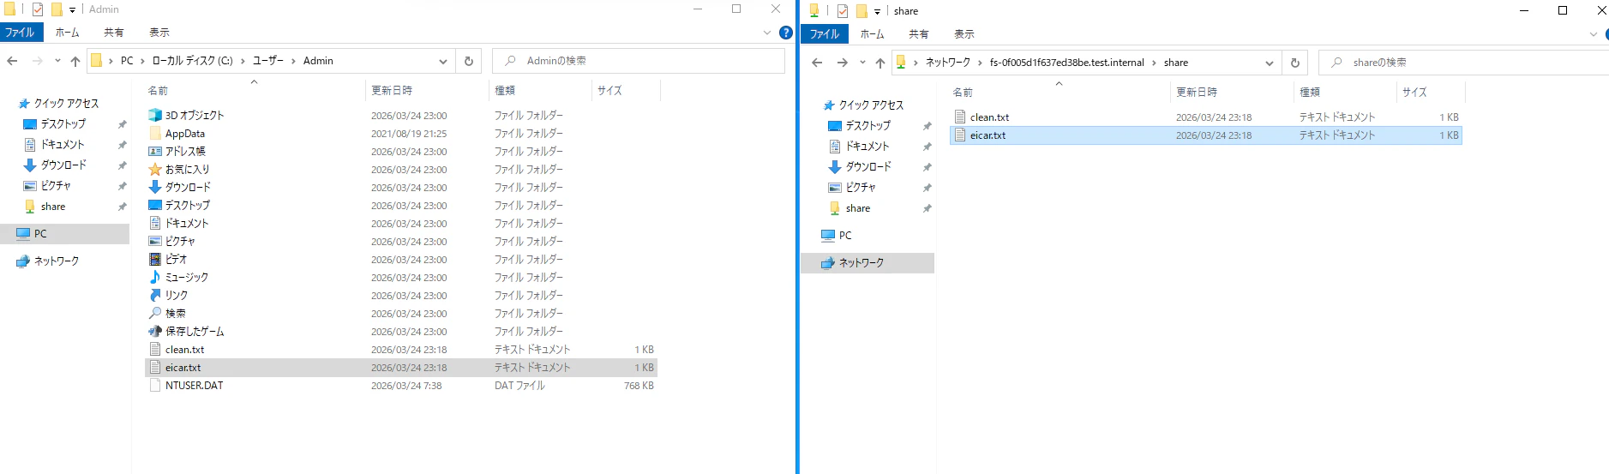The width and height of the screenshot is (1609, 474).
Task: Open PC in share window sidebar
Action: [845, 235]
